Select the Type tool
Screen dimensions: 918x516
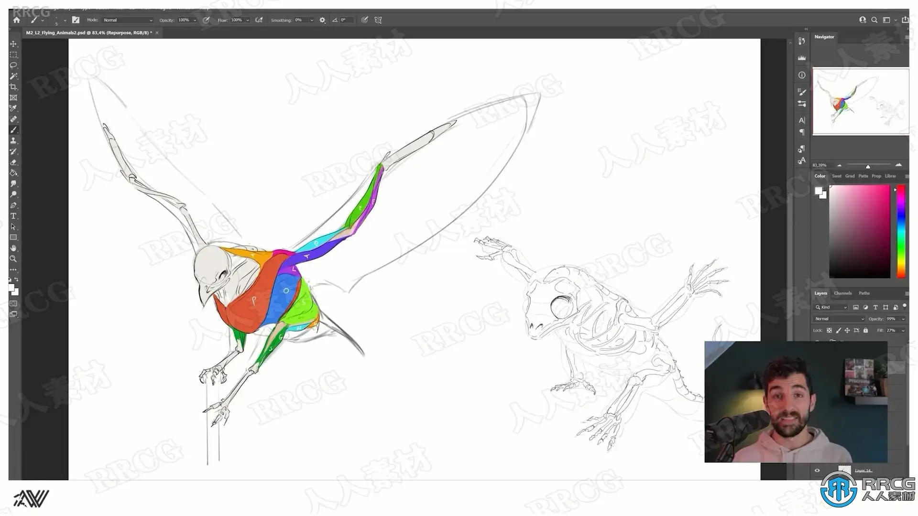(13, 216)
